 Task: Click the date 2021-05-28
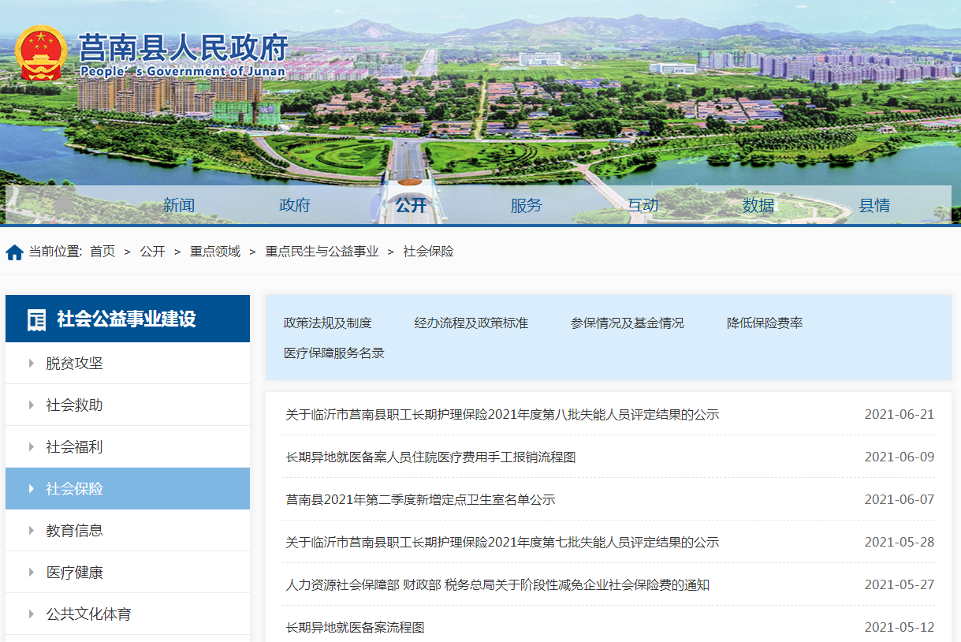(900, 543)
